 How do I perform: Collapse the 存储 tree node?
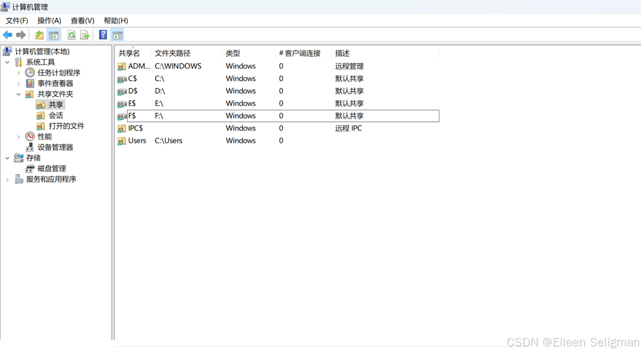[x=7, y=158]
